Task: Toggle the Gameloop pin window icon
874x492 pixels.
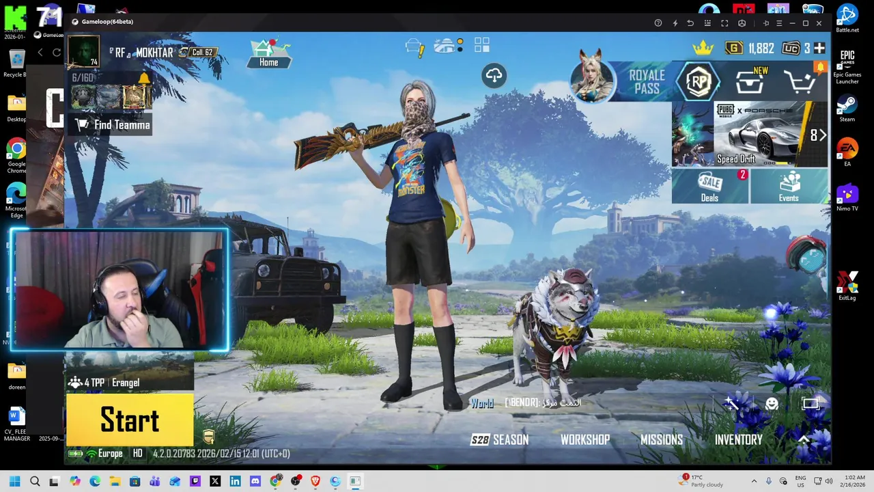Action: click(766, 23)
